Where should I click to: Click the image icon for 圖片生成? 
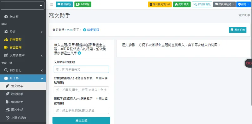8,110
